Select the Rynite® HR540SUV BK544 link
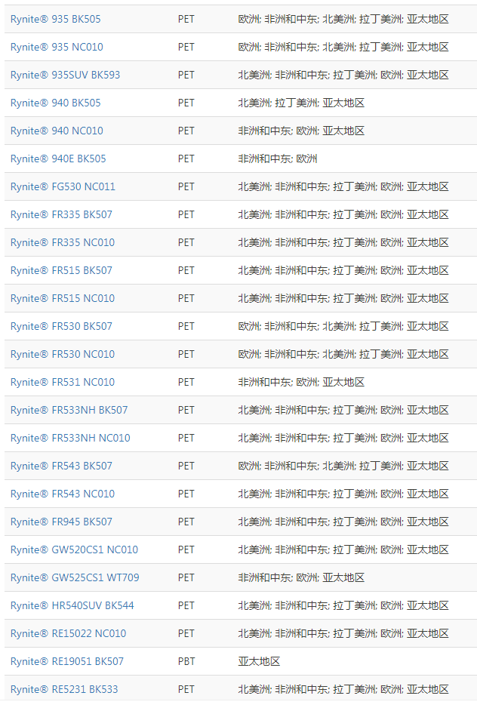The image size is (477, 708). (x=72, y=605)
